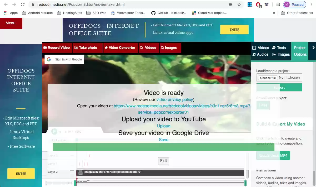Click the timeline zoom slider
This screenshot has width=316, height=187.
pos(58,183)
